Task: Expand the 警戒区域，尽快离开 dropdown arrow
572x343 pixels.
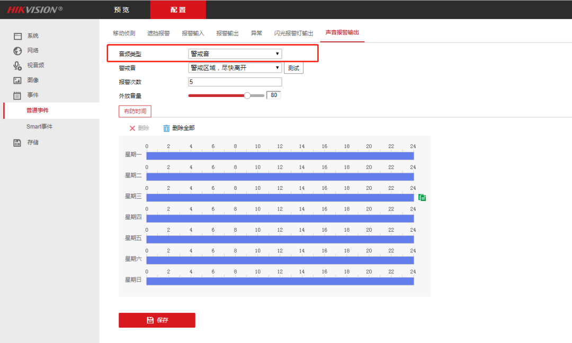Action: (277, 67)
